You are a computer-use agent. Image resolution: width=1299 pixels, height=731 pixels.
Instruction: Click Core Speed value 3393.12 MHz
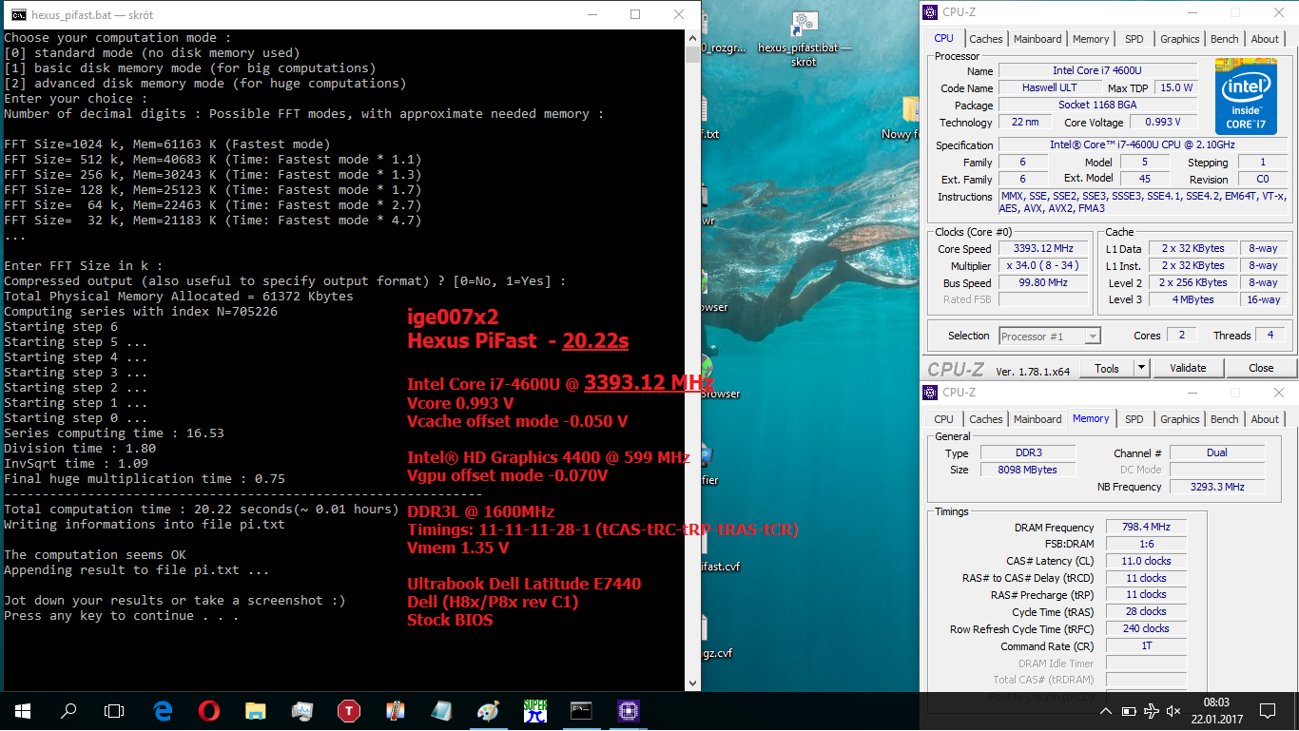coord(1044,248)
